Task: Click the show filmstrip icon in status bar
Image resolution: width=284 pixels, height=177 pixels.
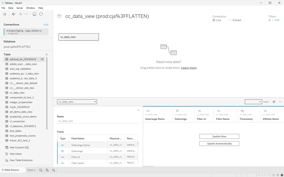Action: (x=278, y=175)
